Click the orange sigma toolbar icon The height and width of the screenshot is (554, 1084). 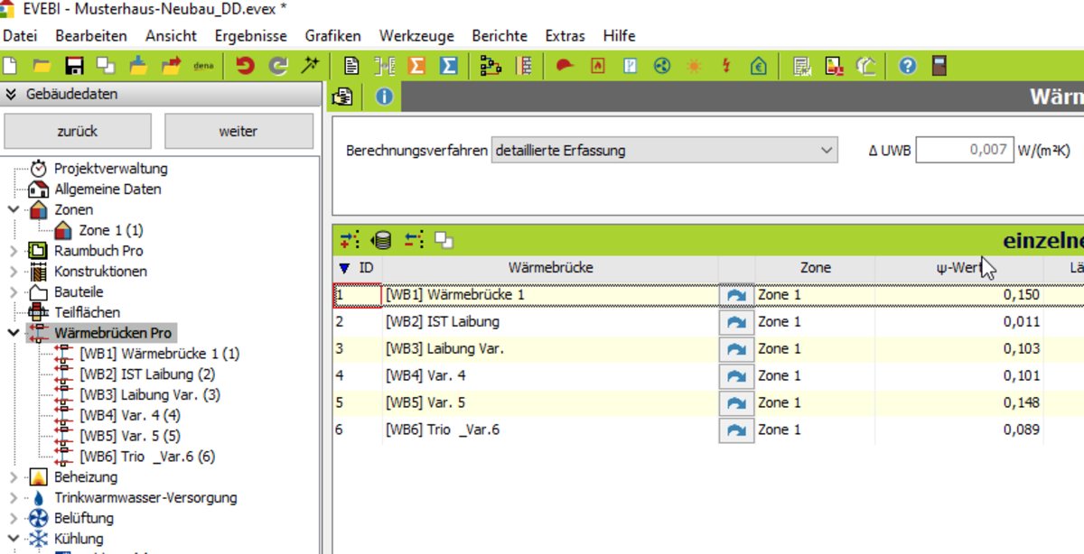coord(416,66)
